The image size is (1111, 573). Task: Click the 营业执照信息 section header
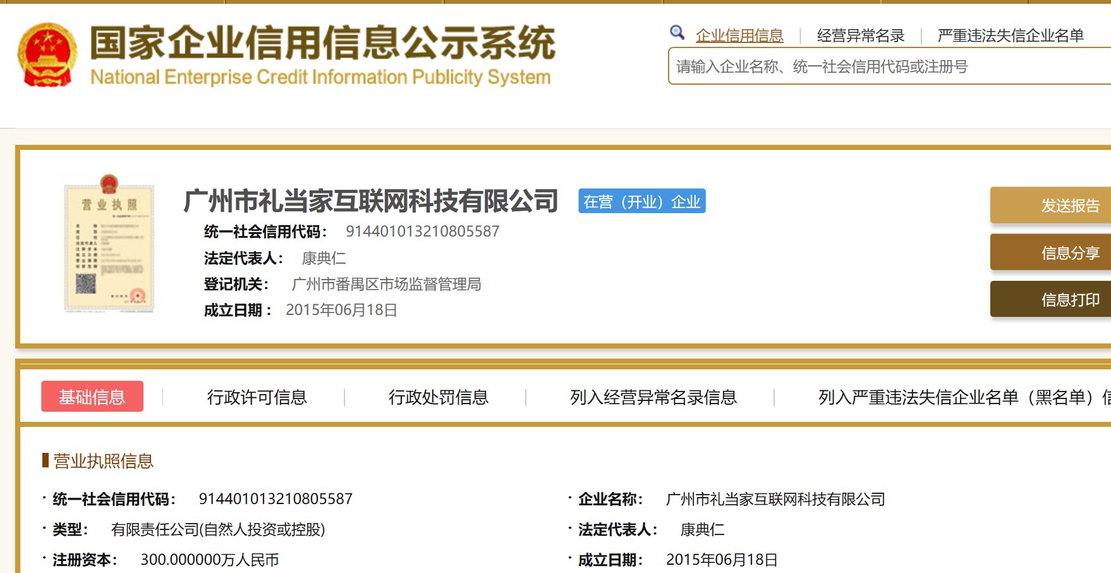(101, 461)
